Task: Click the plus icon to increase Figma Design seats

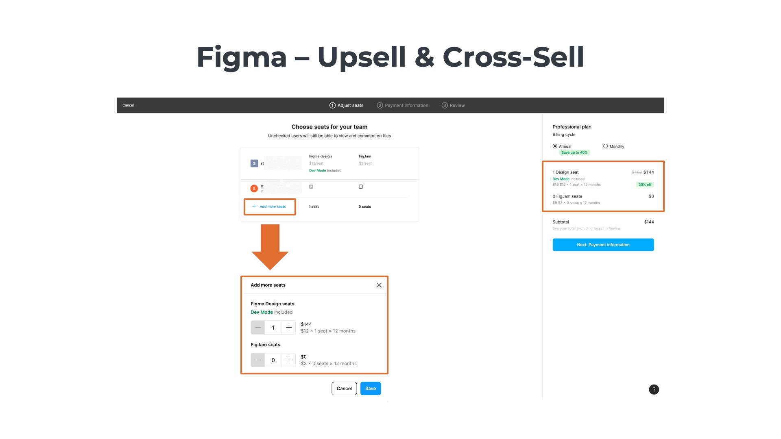Action: click(289, 327)
